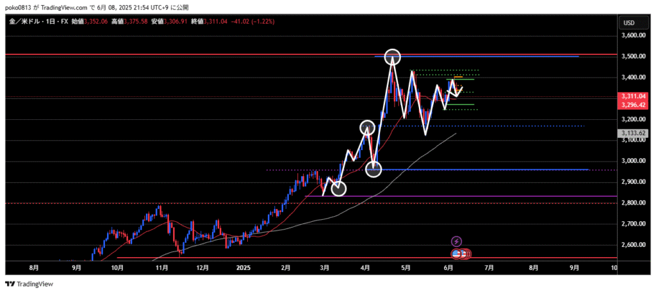
Task: Select the circle marking the 3,500 peak
Action: (x=393, y=58)
